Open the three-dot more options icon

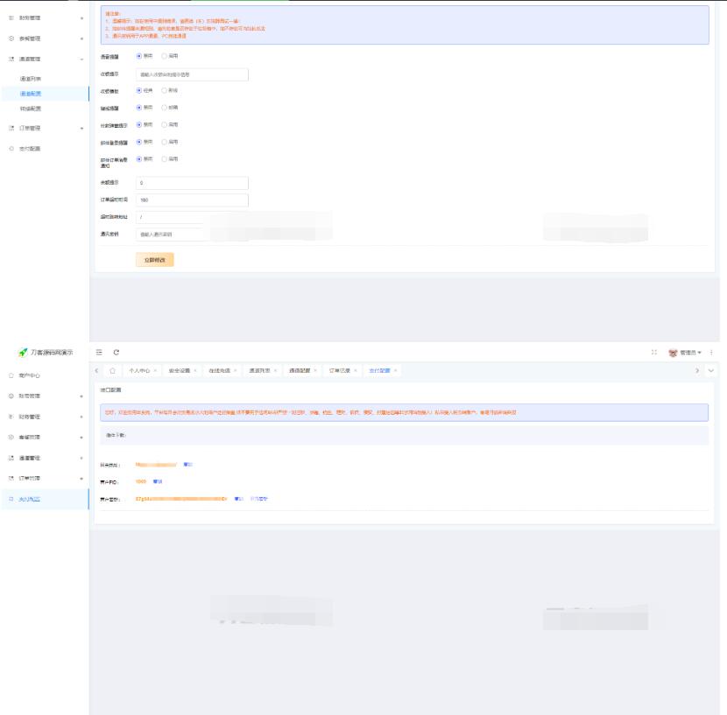point(711,352)
